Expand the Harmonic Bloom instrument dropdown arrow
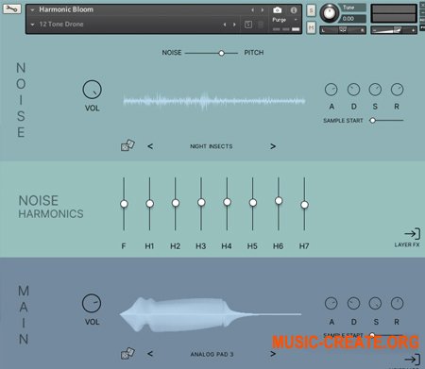This screenshot has width=425, height=369. [x=32, y=10]
